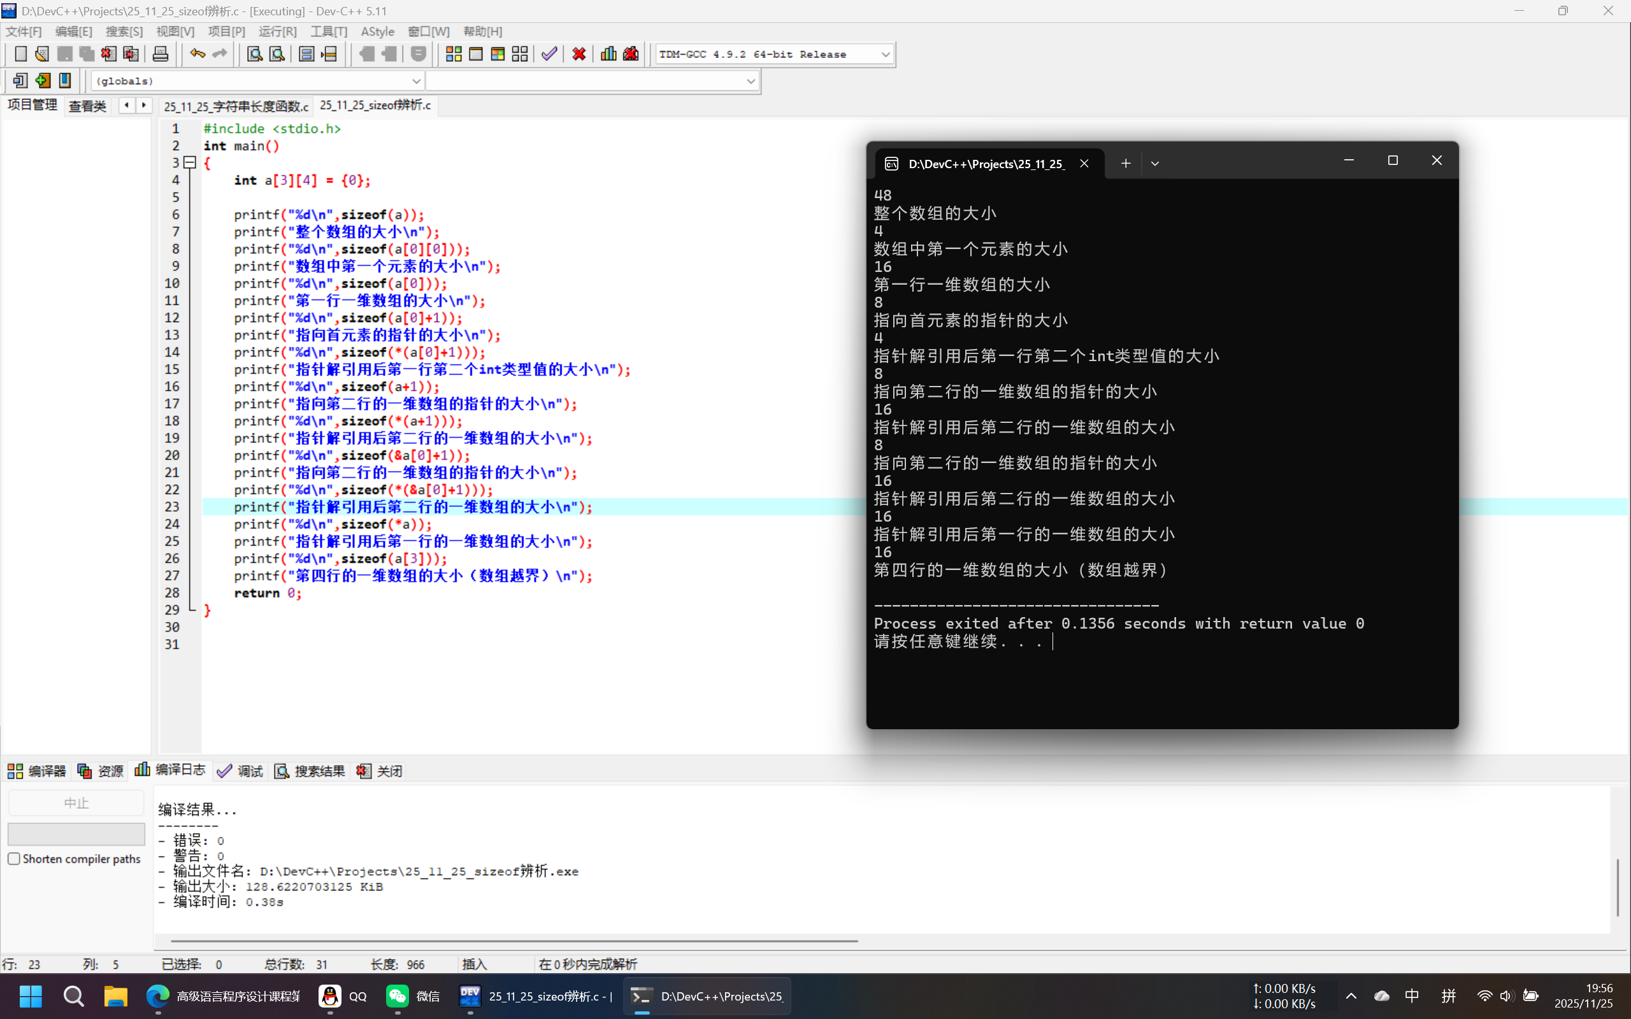Open the TDM-GCC compiler selection dropdown

[x=885, y=55]
